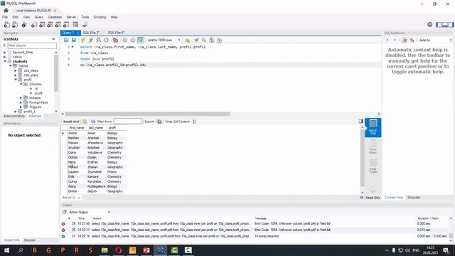Image resolution: width=455 pixels, height=256 pixels.
Task: Click the schema tree vertical scrollbar
Action: tap(56, 73)
